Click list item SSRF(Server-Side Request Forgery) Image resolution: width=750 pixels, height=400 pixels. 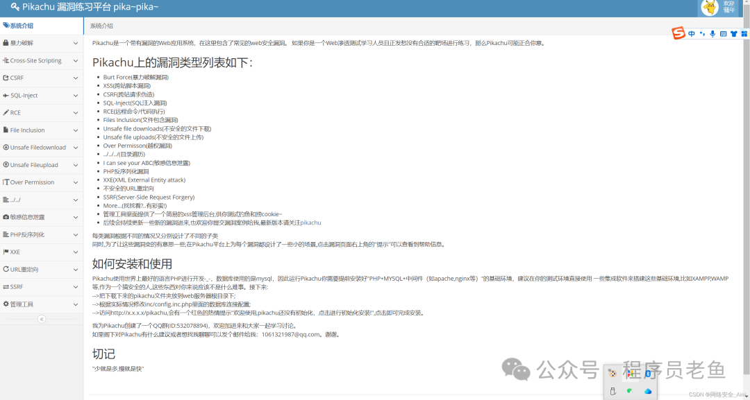(x=149, y=197)
